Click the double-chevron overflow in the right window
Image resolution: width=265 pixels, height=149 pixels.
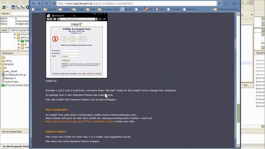[252, 15]
